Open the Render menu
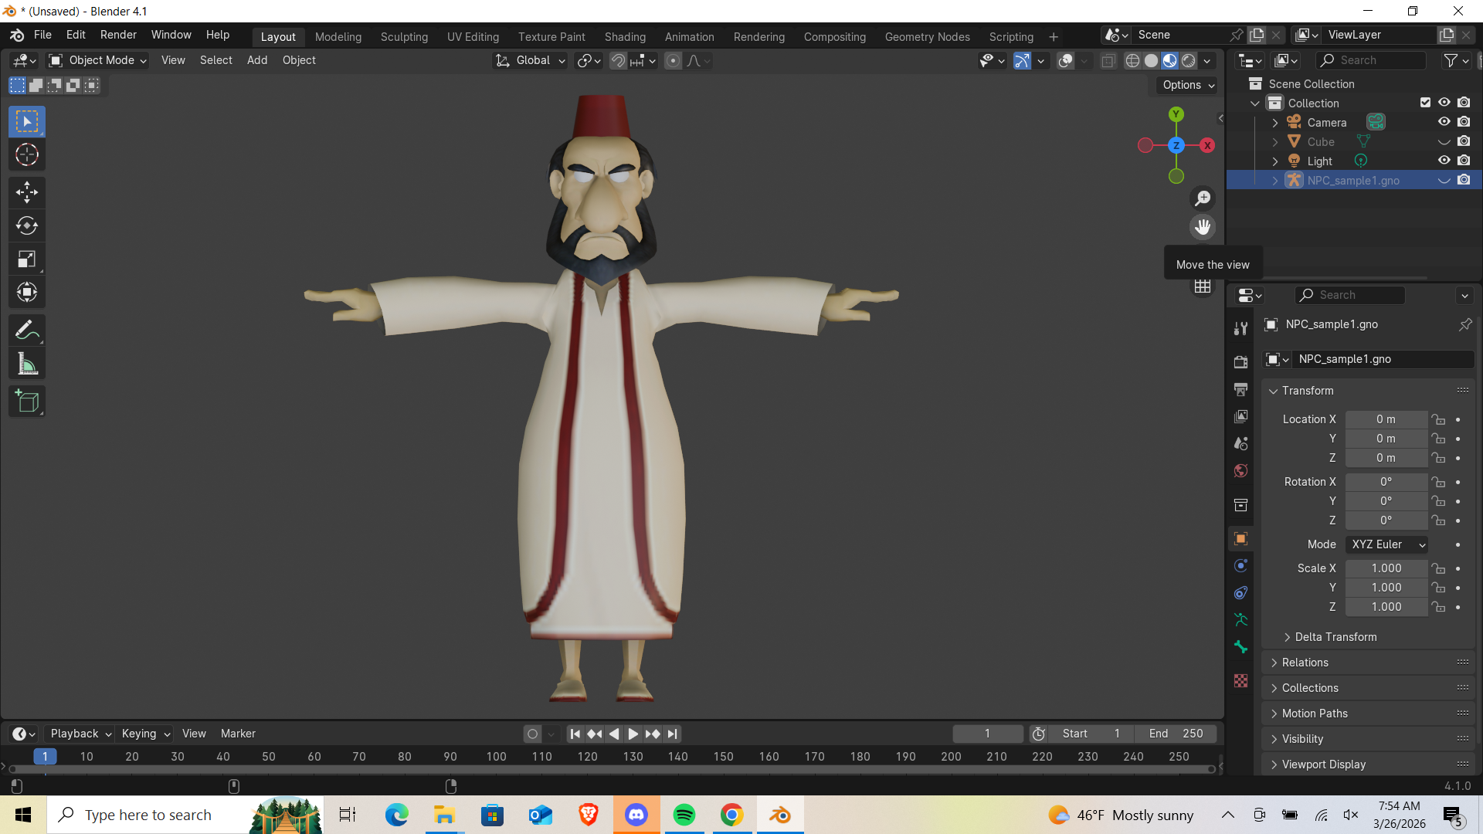 point(118,35)
